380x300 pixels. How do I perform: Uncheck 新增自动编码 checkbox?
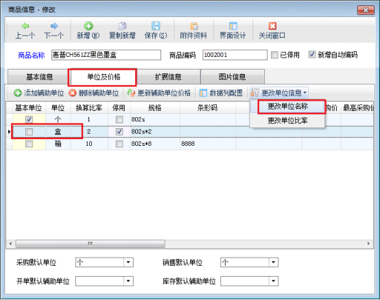tap(312, 54)
